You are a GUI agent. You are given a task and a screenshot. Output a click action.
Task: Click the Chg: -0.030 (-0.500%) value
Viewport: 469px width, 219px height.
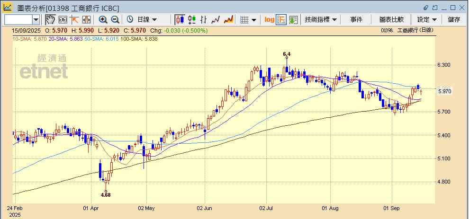pyautogui.click(x=179, y=30)
